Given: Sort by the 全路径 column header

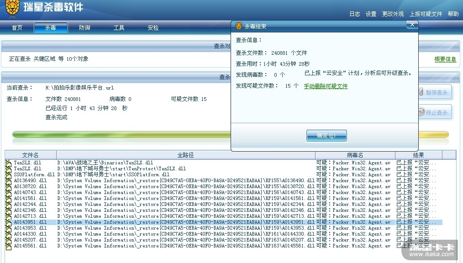Looking at the screenshot, I should (186, 155).
